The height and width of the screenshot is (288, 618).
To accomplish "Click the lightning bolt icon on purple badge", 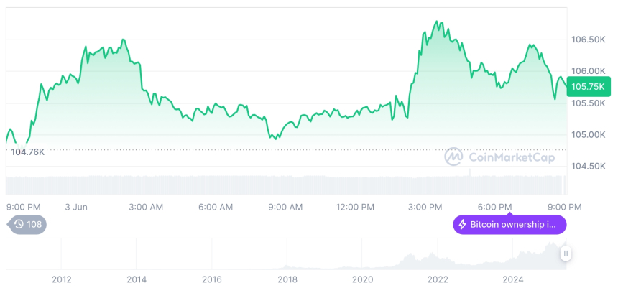I will [x=463, y=225].
